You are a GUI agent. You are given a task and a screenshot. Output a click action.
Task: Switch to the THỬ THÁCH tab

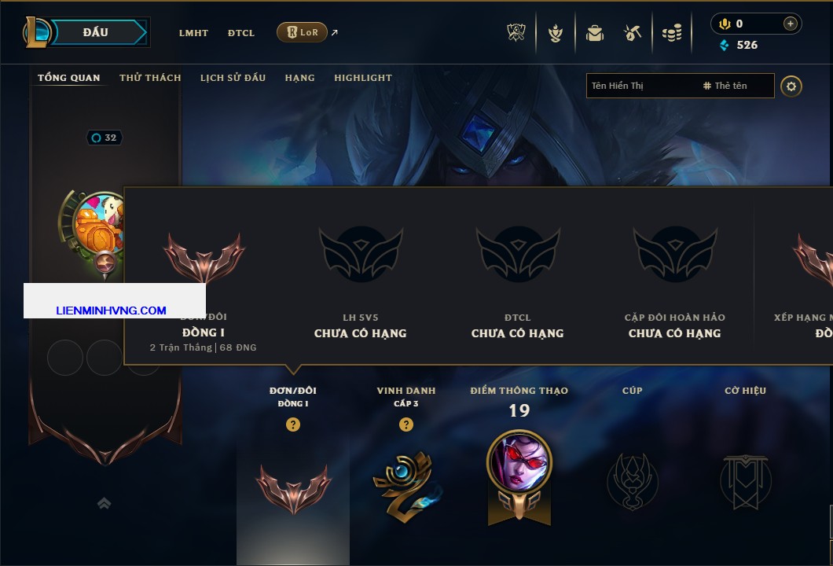(x=150, y=78)
